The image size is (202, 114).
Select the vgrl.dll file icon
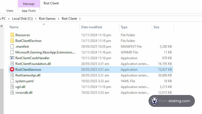click(12, 87)
